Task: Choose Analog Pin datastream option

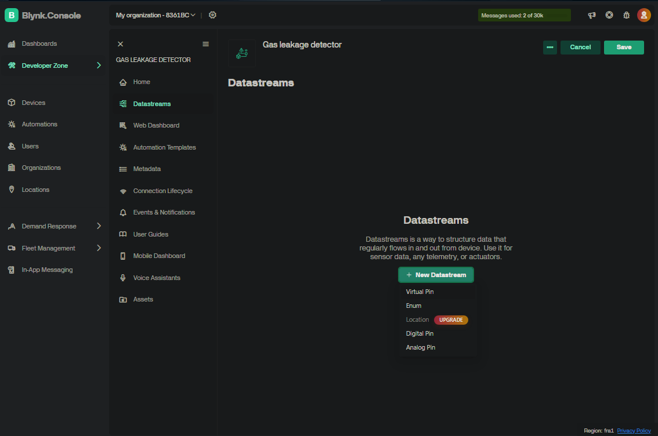Action: [x=420, y=348]
